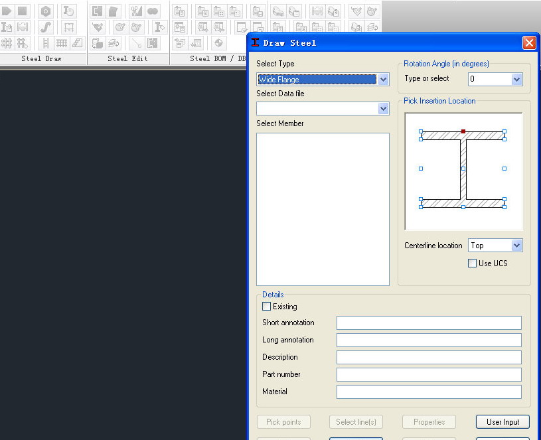Click the layers with rotate arrows icon in Steel Edit

point(113,43)
